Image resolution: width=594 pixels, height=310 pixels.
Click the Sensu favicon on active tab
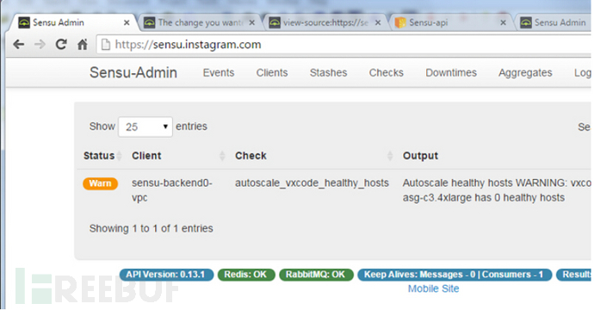[24, 22]
